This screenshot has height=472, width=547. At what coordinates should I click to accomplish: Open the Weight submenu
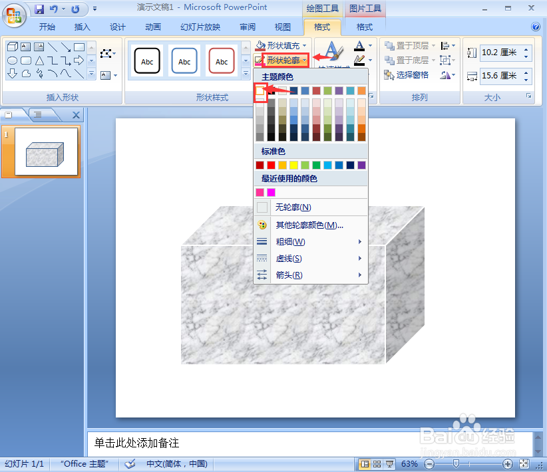311,241
